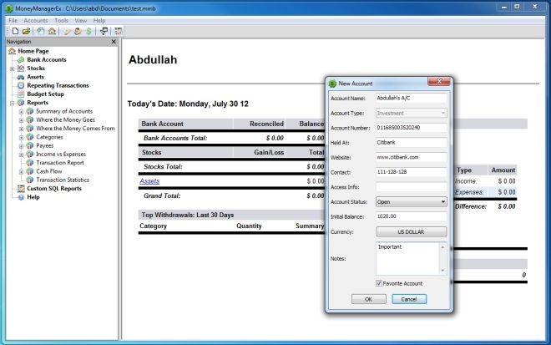This screenshot has width=551, height=345.
Task: Open the Transaction Report item
Action: pos(60,163)
